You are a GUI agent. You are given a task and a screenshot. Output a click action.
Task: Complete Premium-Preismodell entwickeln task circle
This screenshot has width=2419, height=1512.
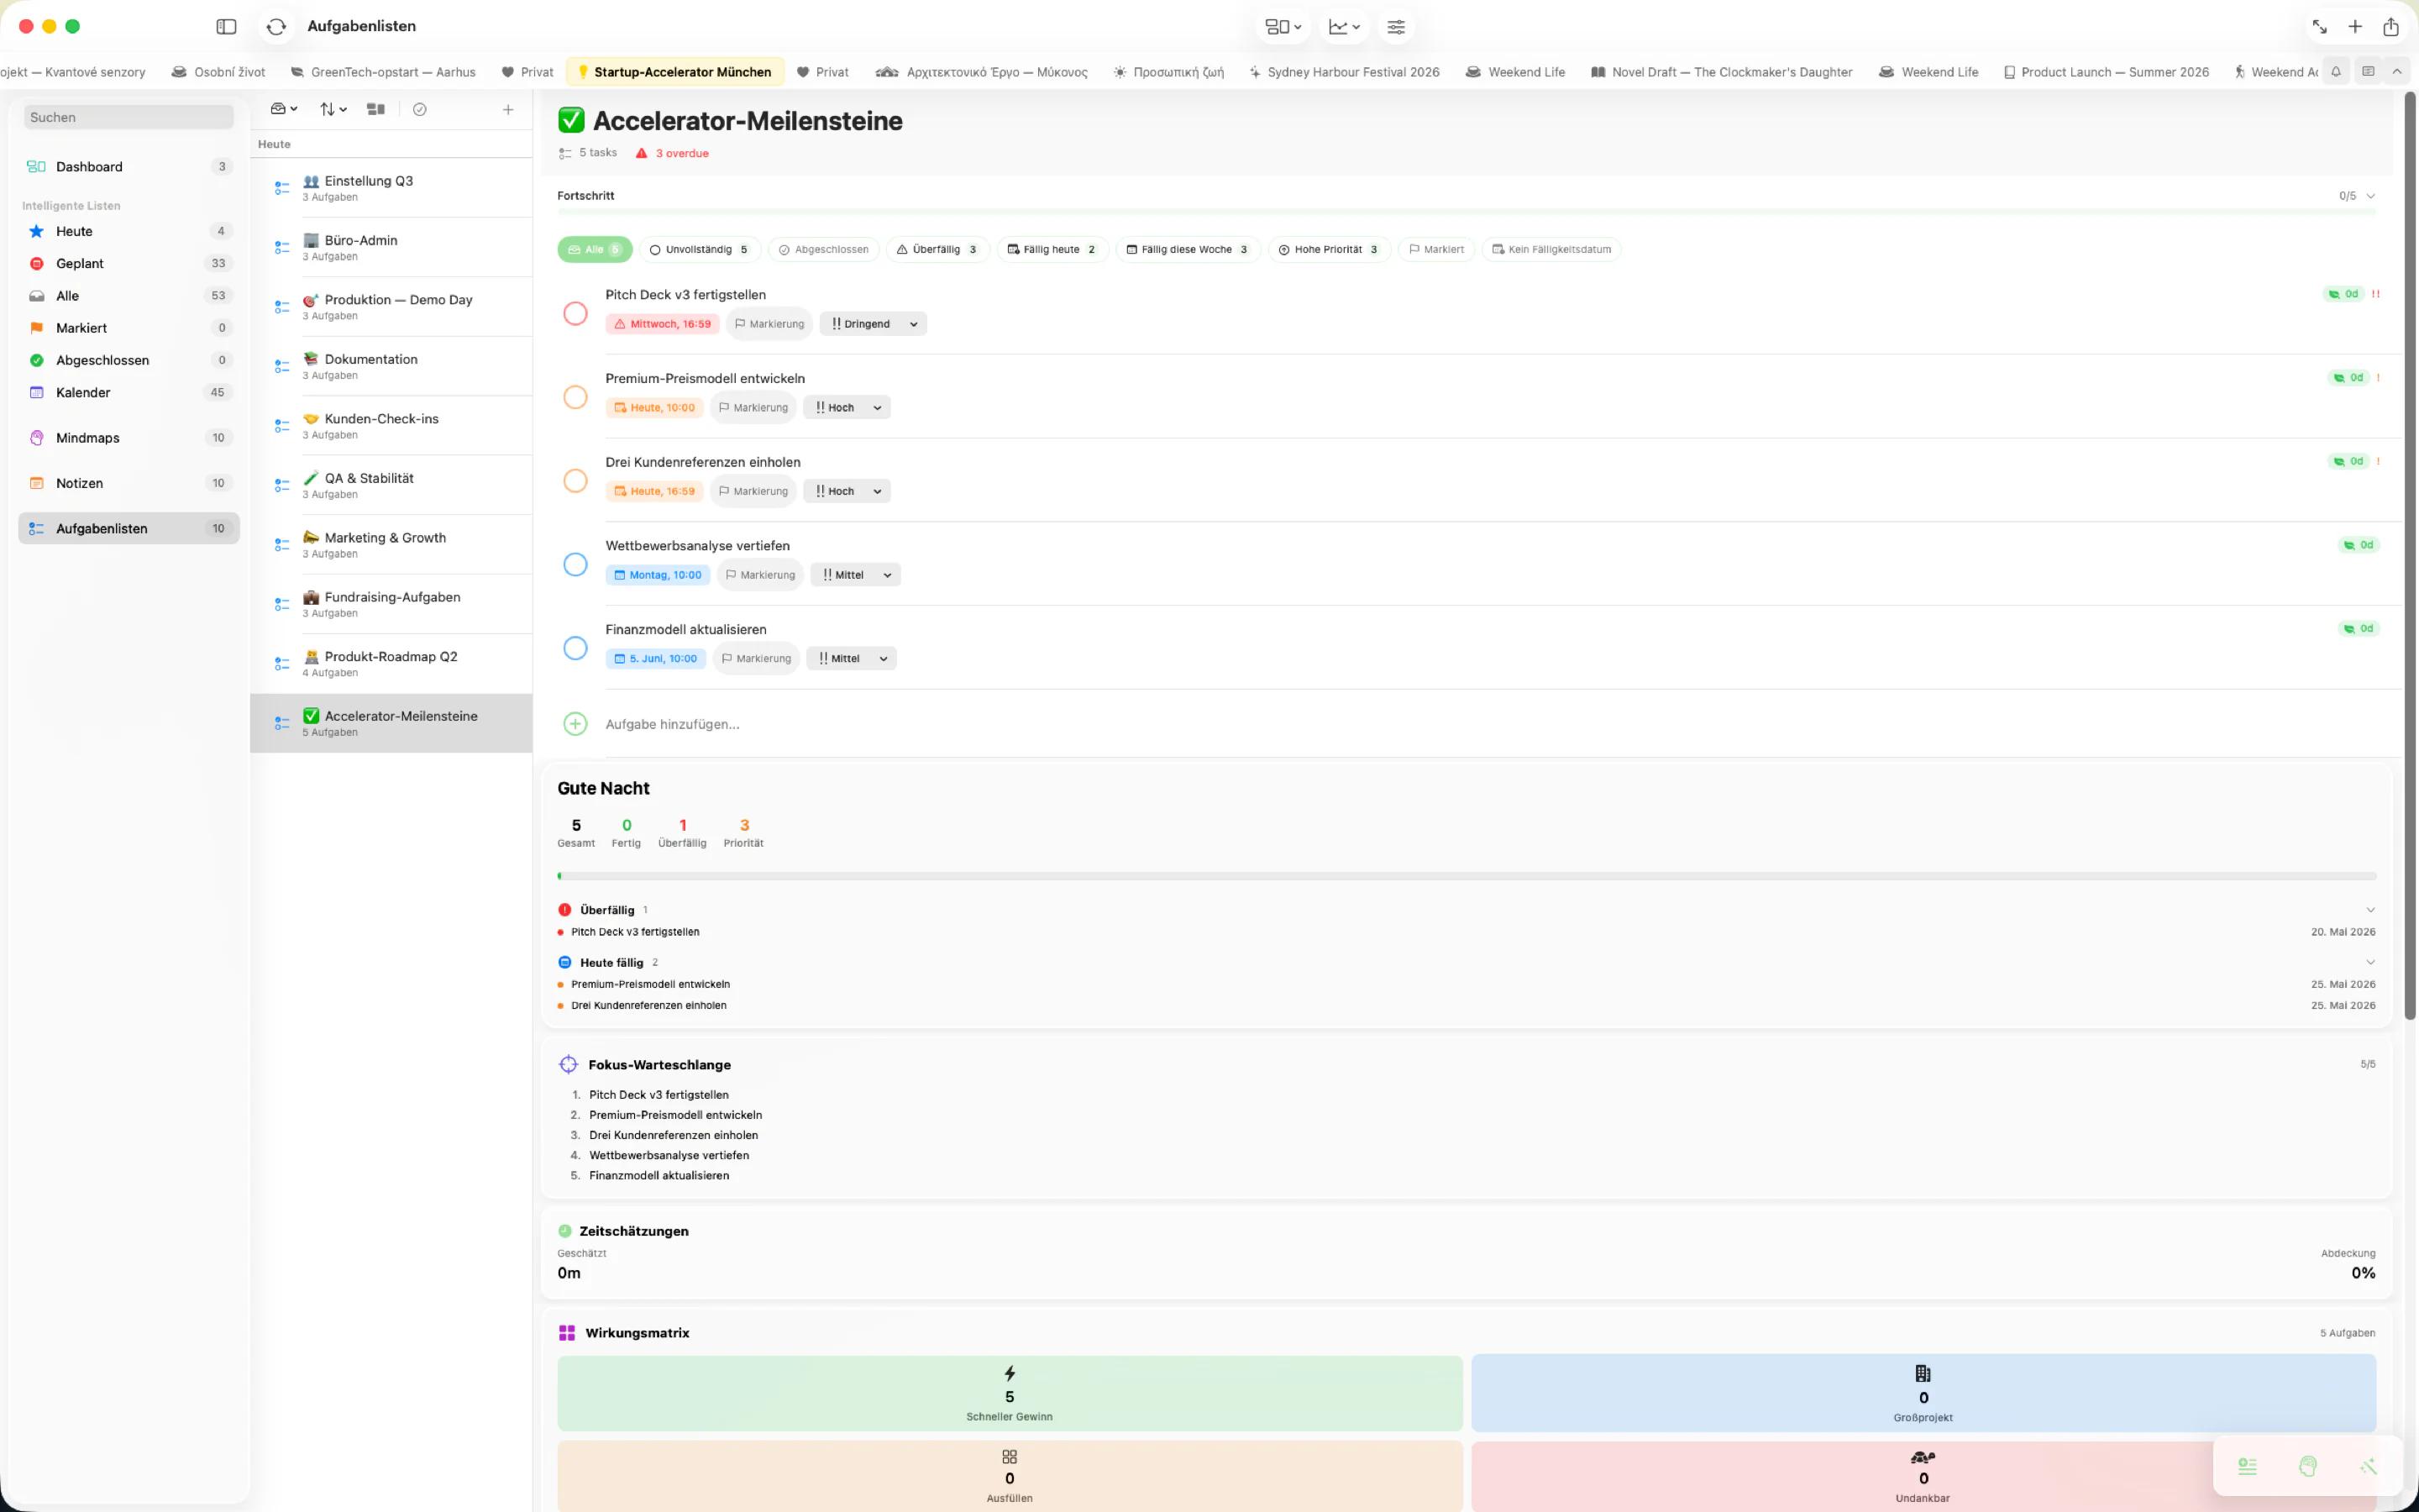(575, 398)
